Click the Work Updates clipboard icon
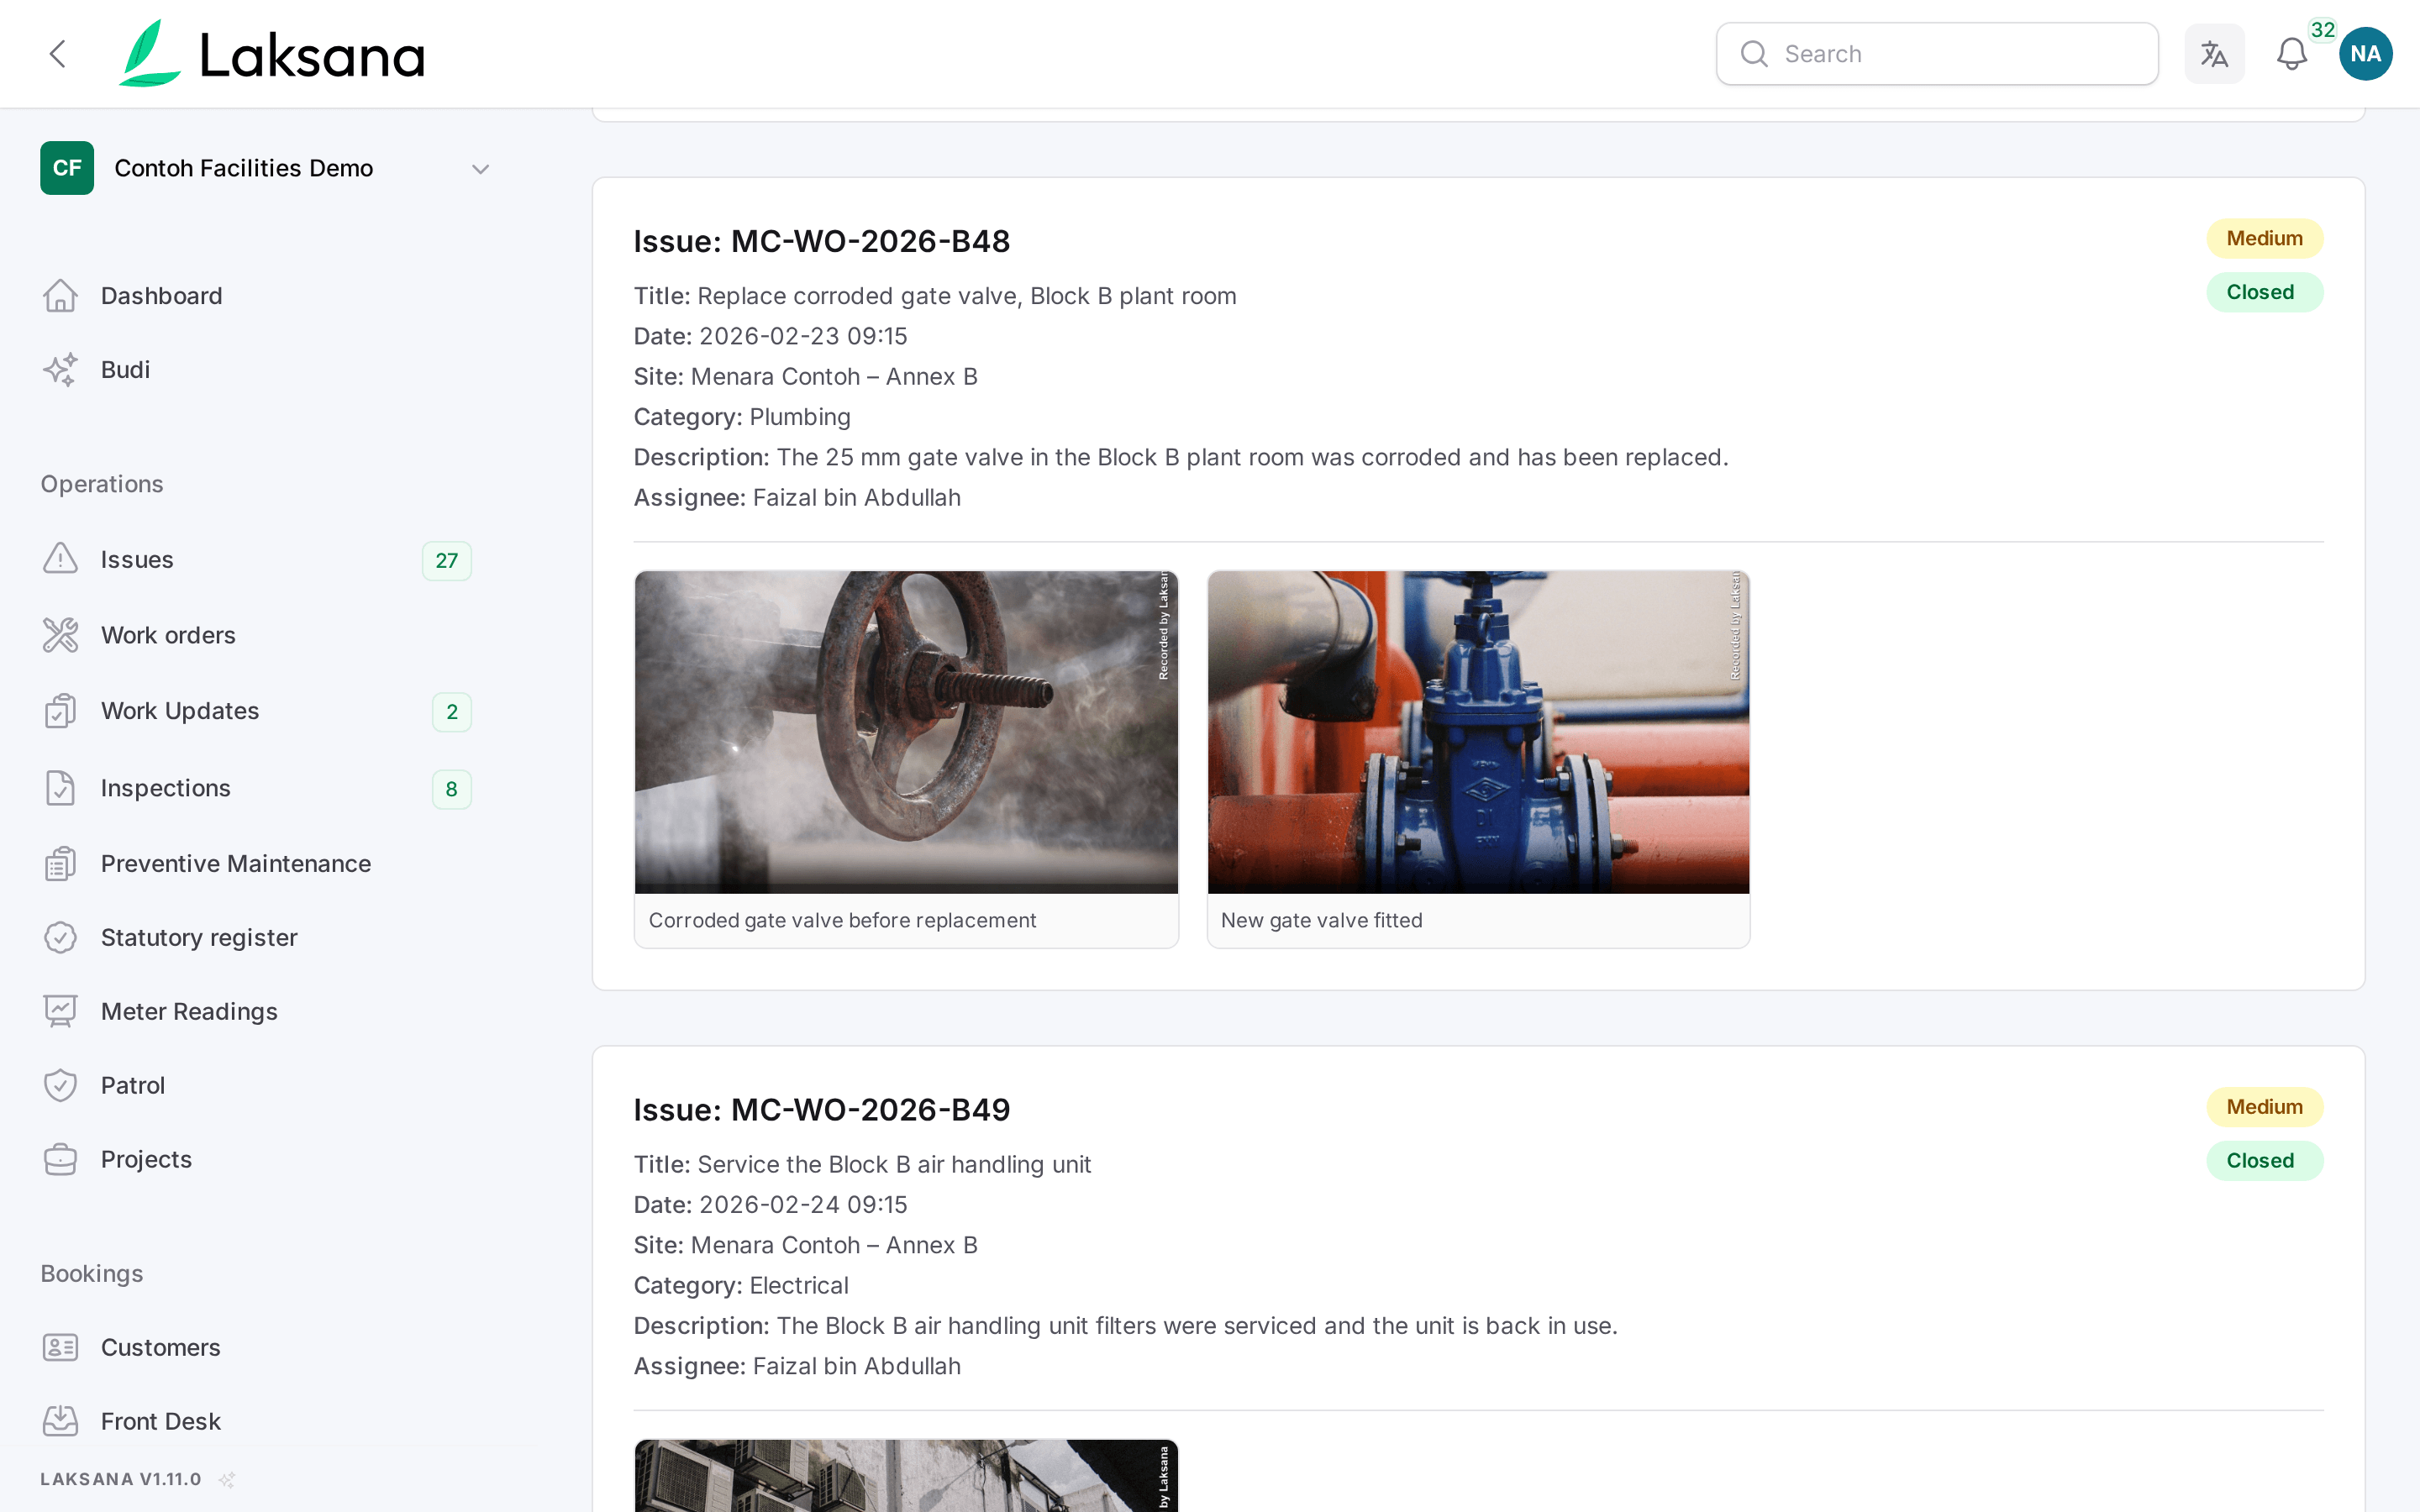 (x=60, y=711)
